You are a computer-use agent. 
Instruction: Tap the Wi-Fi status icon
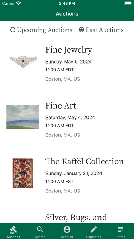(19, 3)
